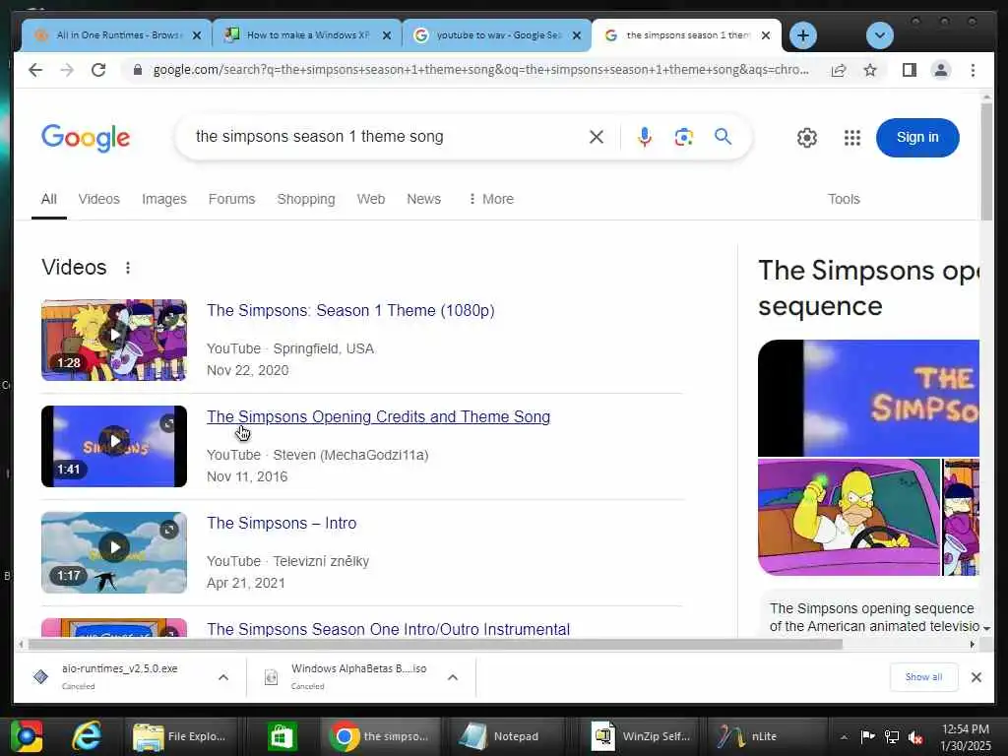The width and height of the screenshot is (1008, 756).
Task: Start voice search with the microphone icon
Action: pos(645,136)
